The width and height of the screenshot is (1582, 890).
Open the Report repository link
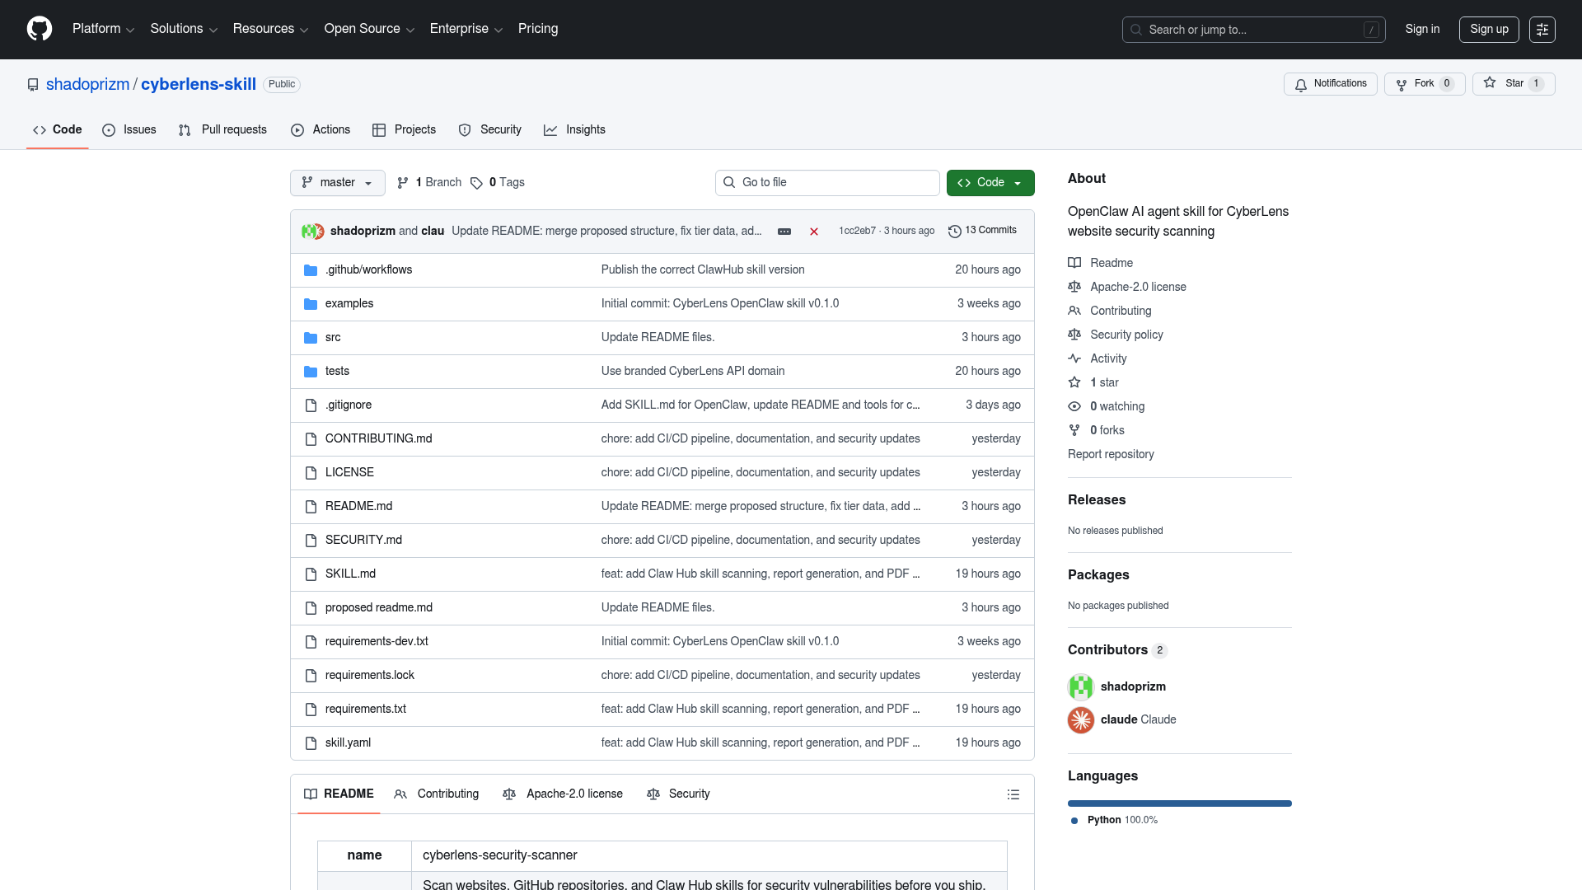click(x=1111, y=454)
